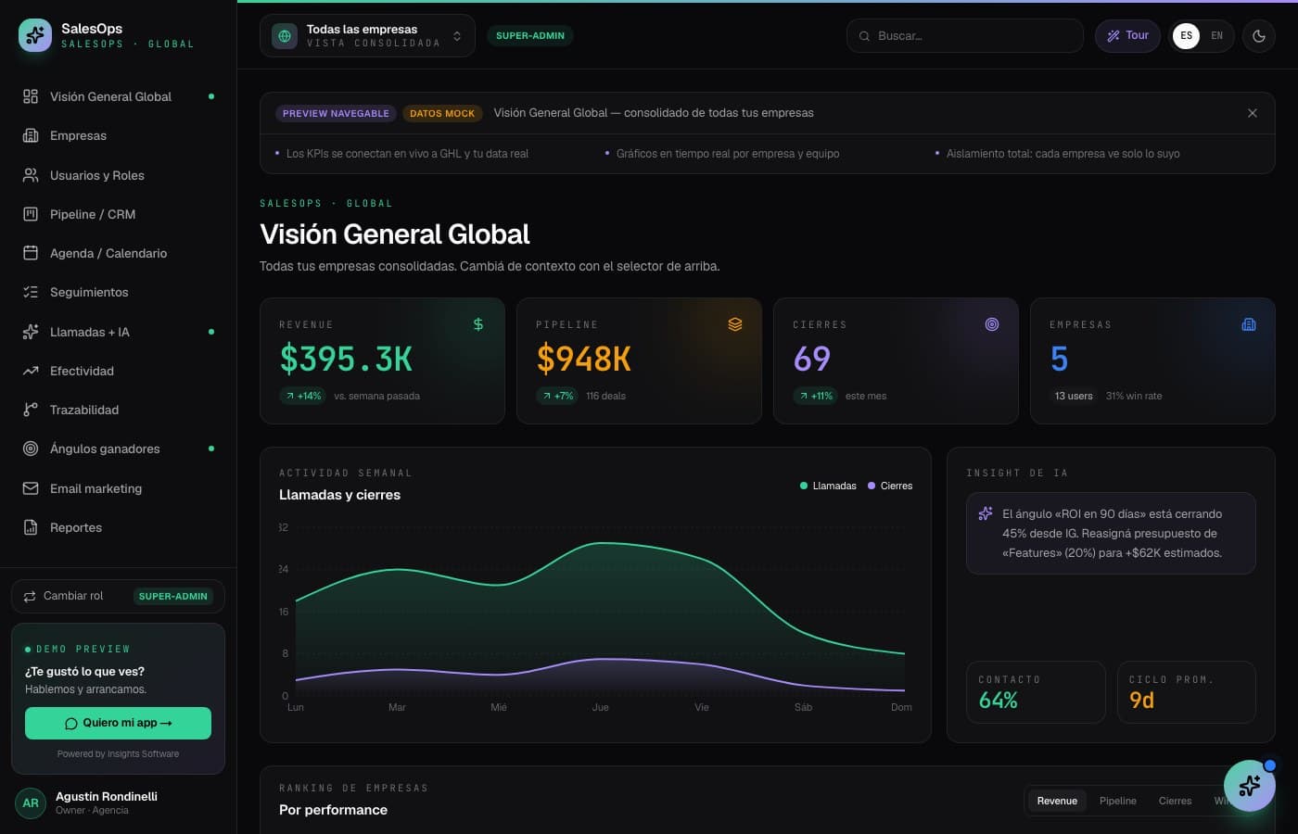Select the Revenue ranking tab

click(1057, 801)
